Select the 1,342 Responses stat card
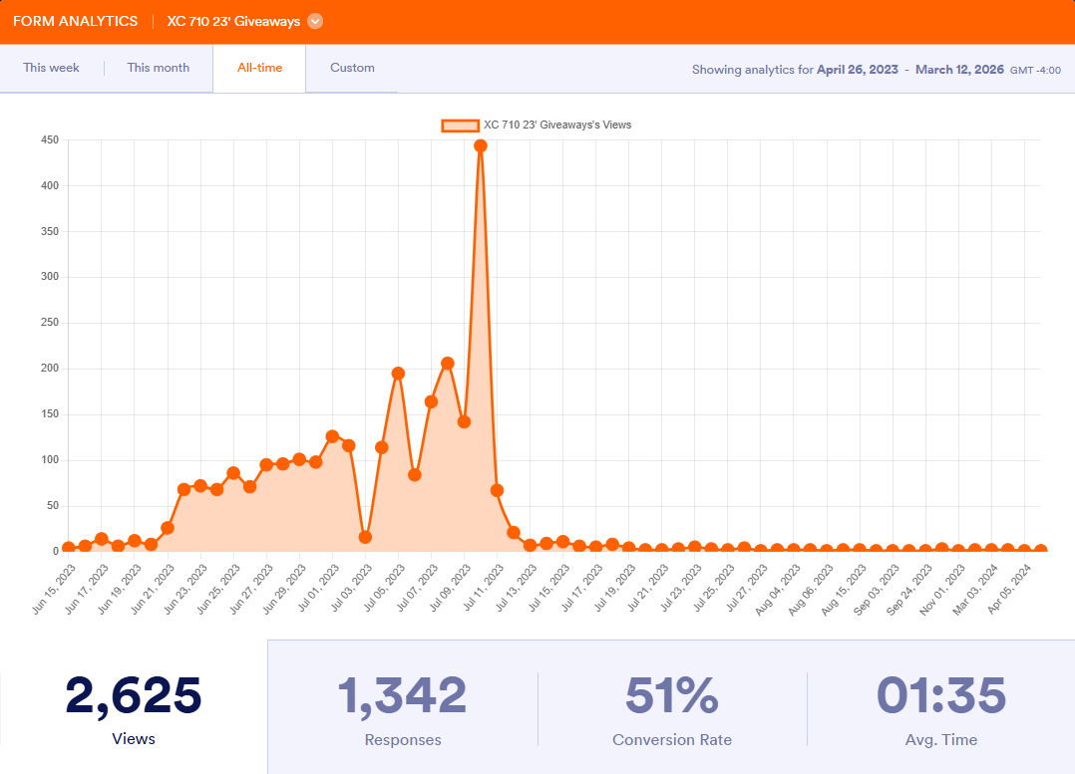 coord(403,707)
